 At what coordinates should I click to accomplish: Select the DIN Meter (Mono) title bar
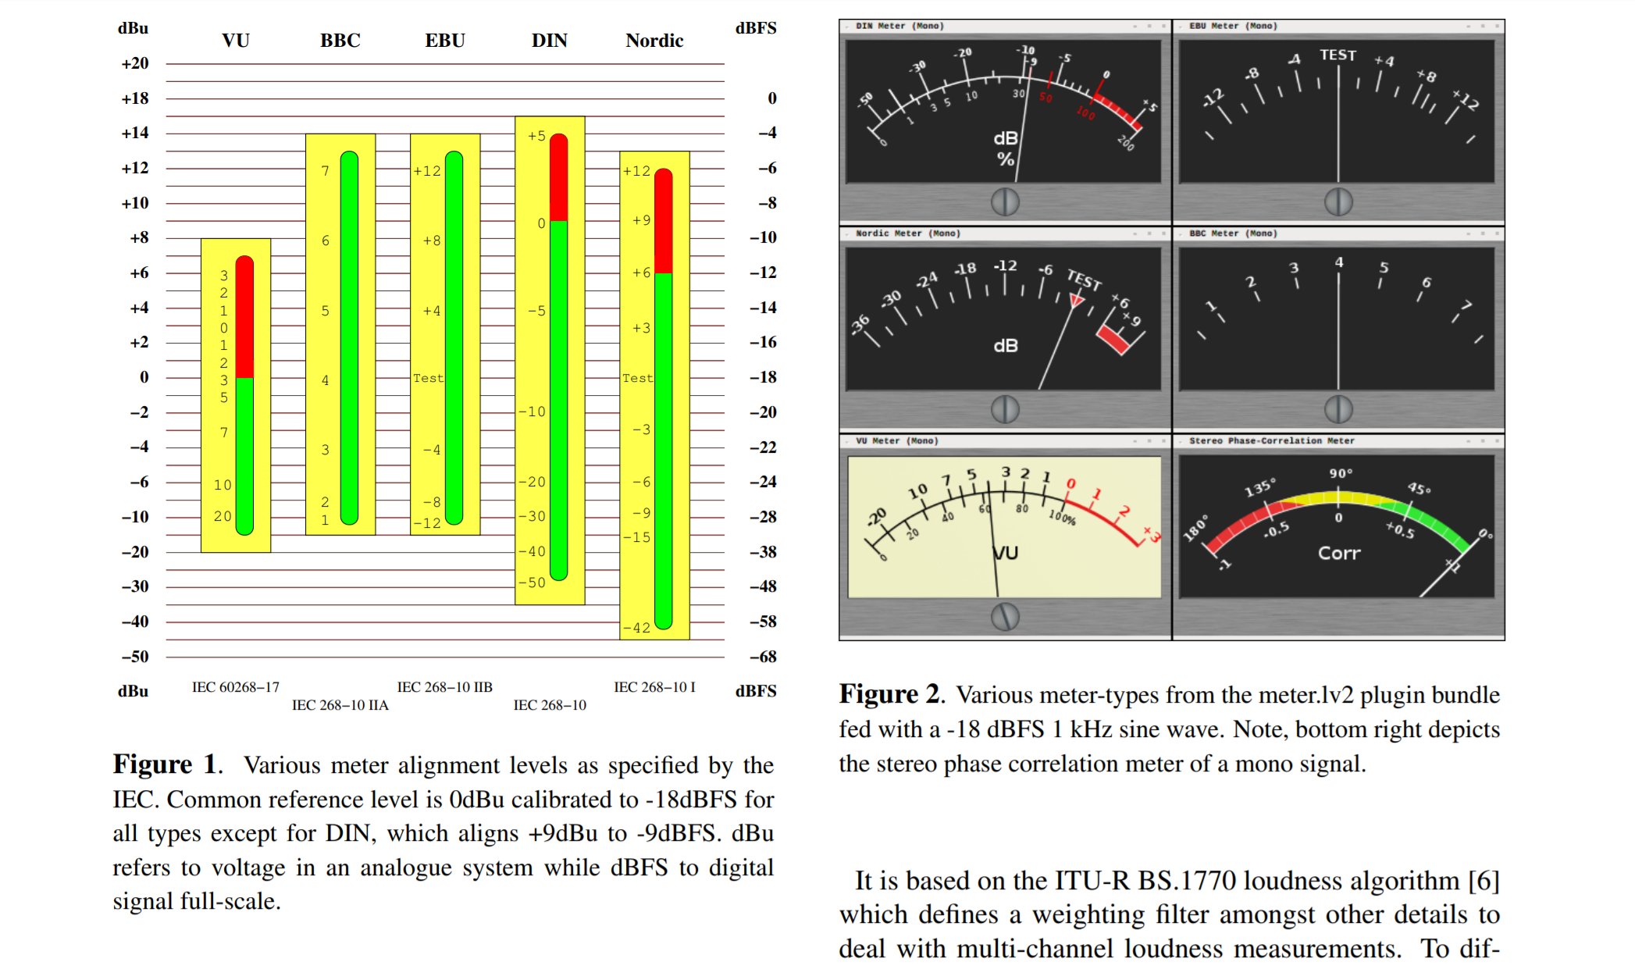[x=1006, y=26]
